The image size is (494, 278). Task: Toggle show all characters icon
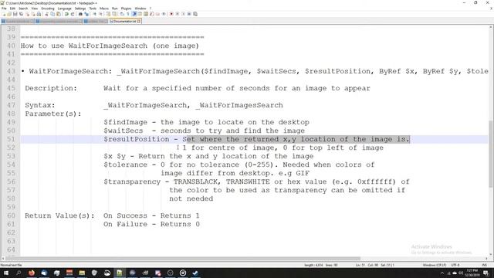pos(128,14)
